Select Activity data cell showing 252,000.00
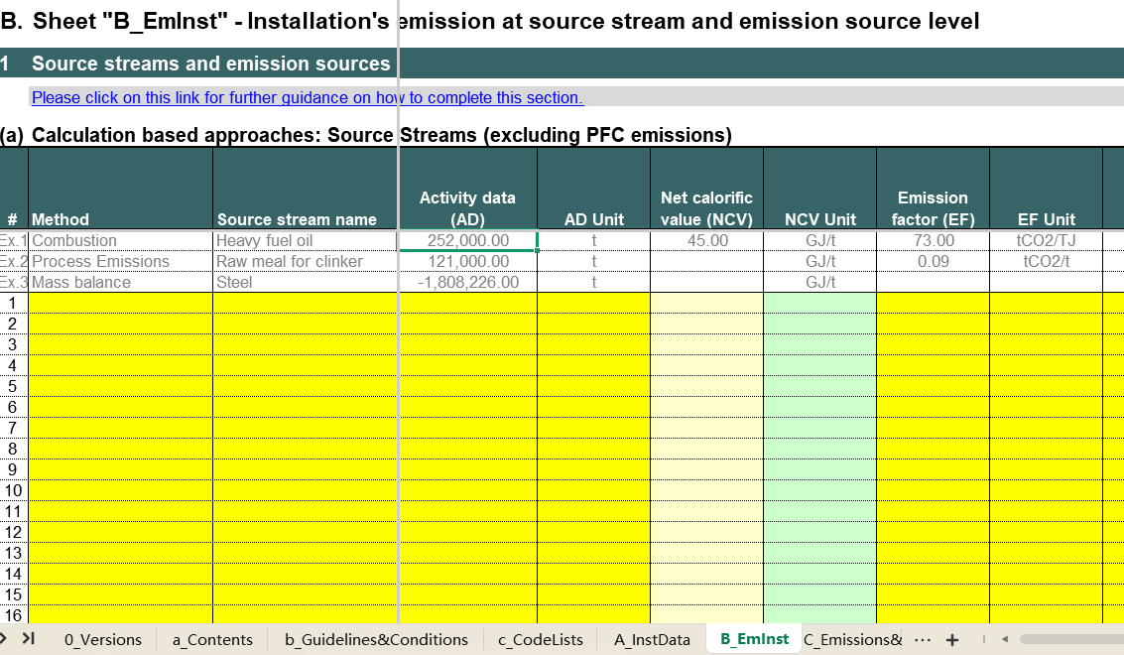Image resolution: width=1124 pixels, height=655 pixels. [x=467, y=240]
